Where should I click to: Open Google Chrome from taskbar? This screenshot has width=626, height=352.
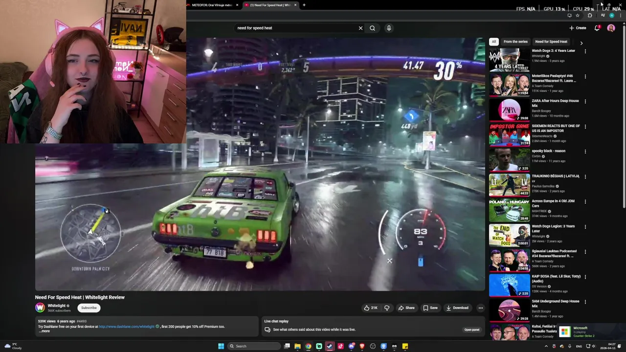point(308,346)
